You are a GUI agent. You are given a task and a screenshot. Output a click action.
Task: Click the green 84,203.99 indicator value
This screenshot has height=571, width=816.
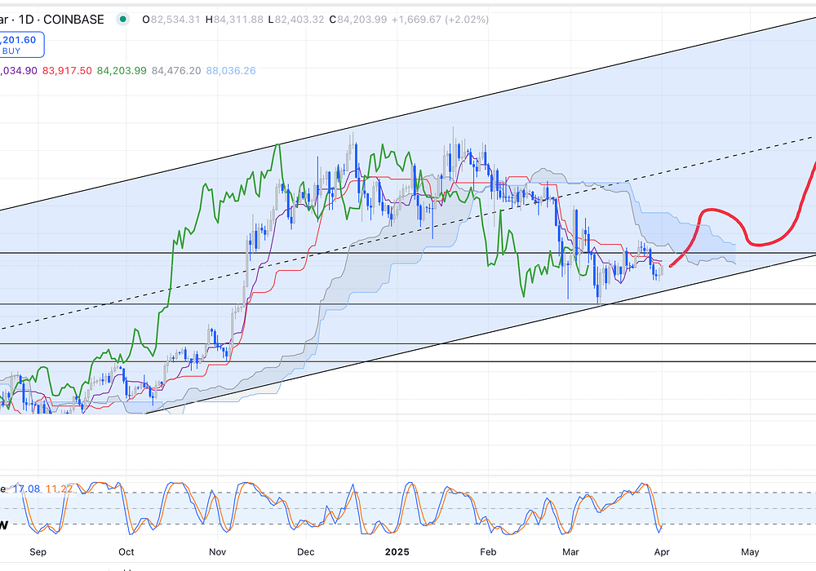(122, 71)
